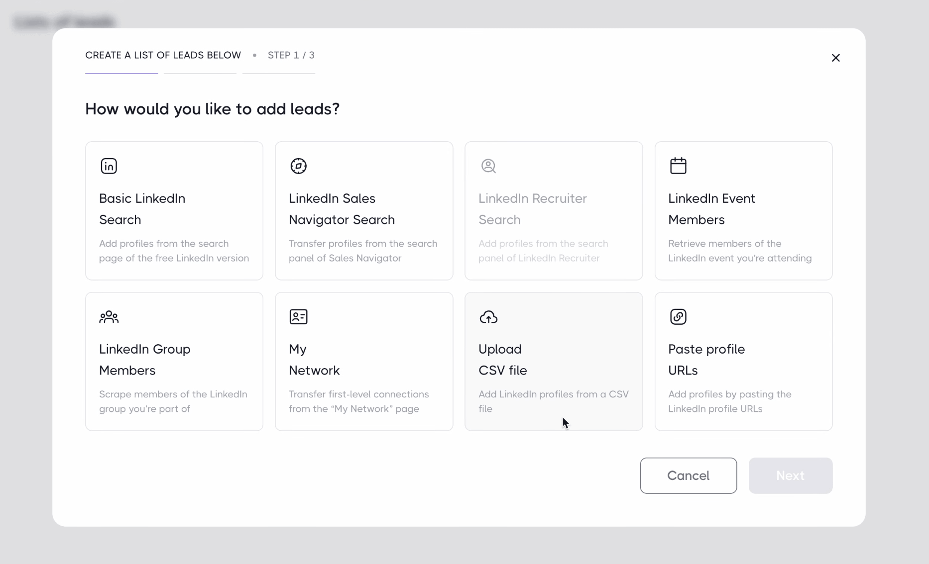This screenshot has height=564, width=929.
Task: Choose "LinkedIn Sales Navigator Search" title
Action: point(342,209)
